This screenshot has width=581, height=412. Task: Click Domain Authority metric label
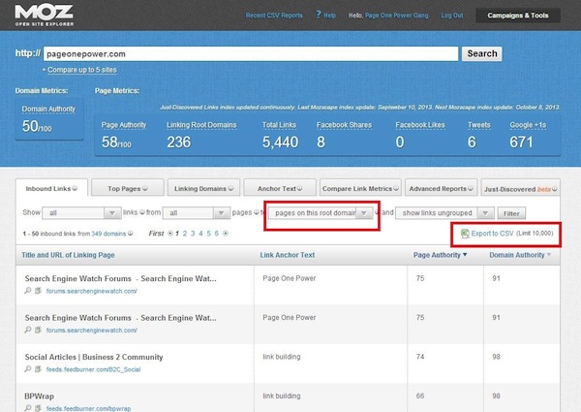click(x=48, y=109)
